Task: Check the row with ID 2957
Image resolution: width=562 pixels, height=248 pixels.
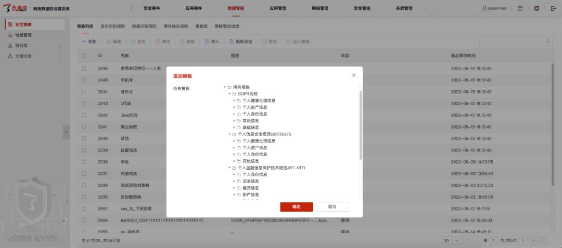Action: pos(84,209)
